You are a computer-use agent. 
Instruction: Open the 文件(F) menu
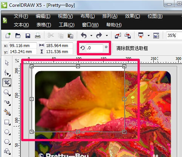coord(21,16)
